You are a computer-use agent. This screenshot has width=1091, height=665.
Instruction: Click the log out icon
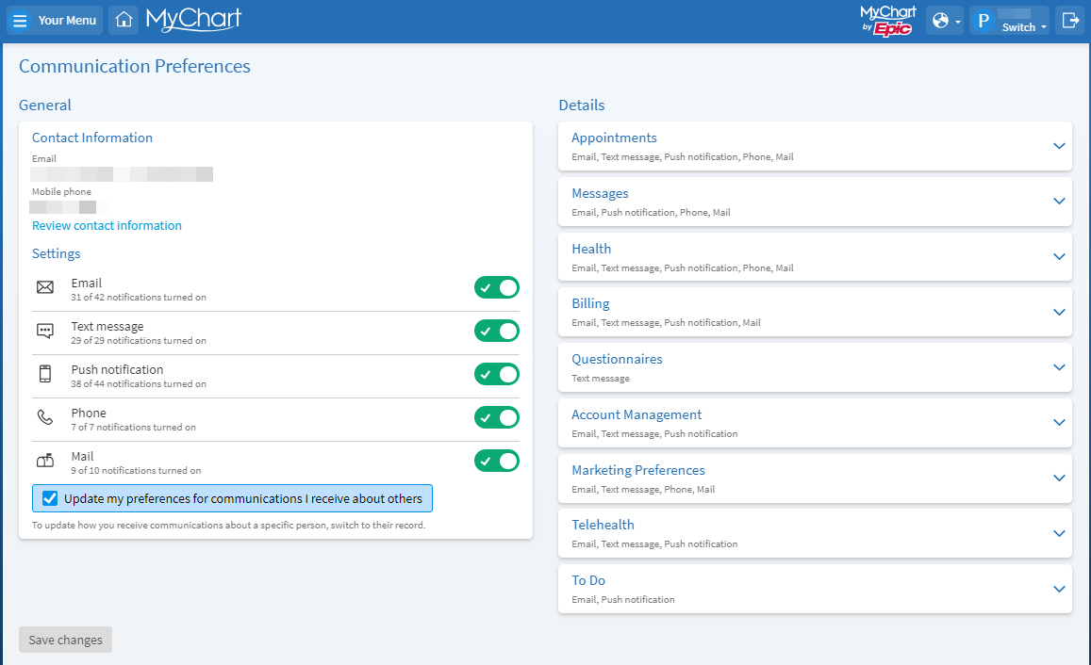1070,20
